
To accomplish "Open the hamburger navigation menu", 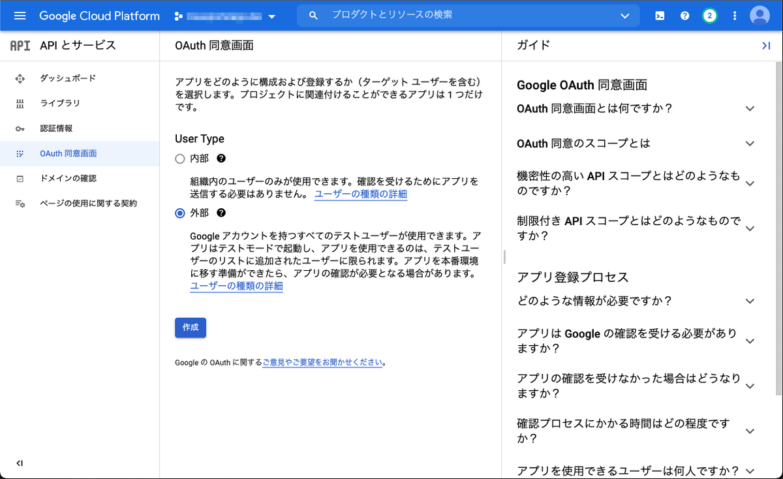I will tap(20, 16).
